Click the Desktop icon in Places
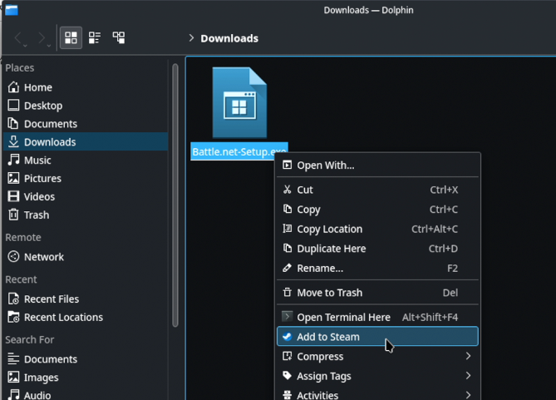Screen dimensions: 556x400 13,106
